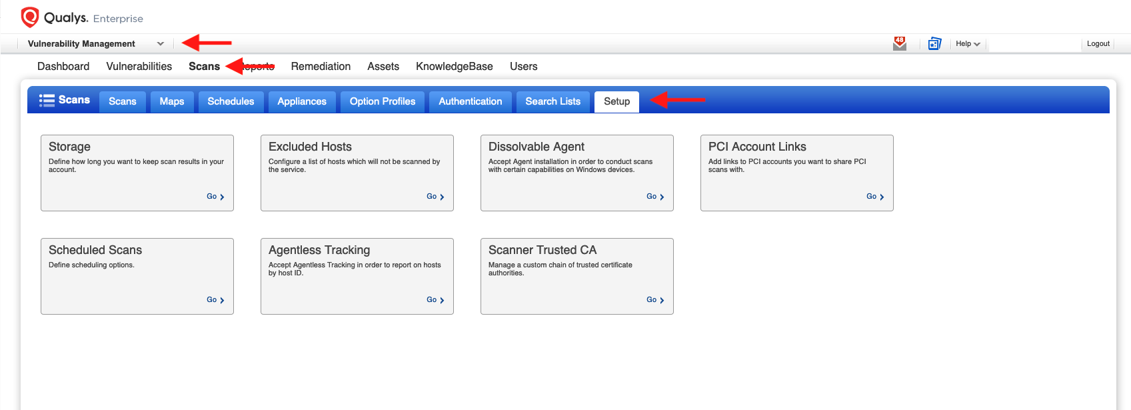
Task: Open the notifications envelope showing 48
Action: (x=900, y=44)
